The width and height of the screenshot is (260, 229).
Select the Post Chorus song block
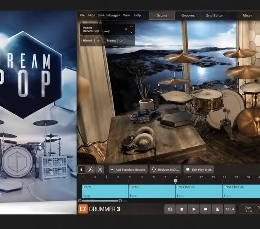(241, 191)
